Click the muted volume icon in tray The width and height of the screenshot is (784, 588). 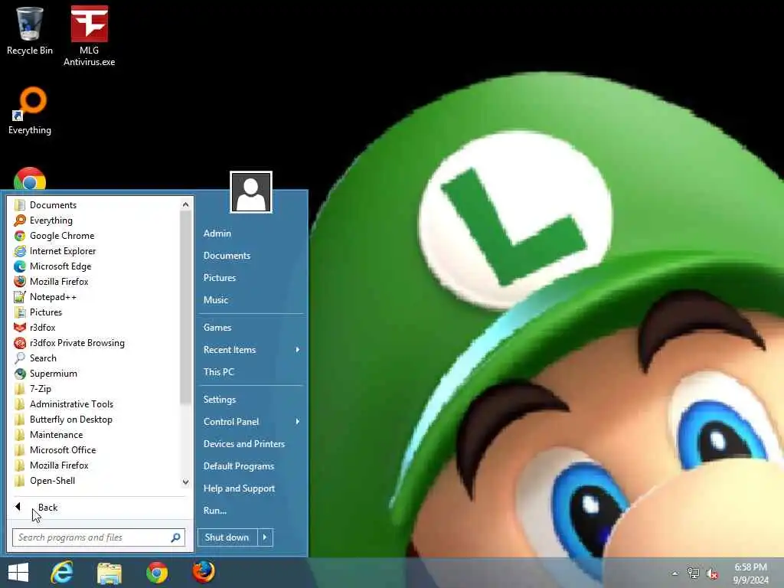point(712,573)
